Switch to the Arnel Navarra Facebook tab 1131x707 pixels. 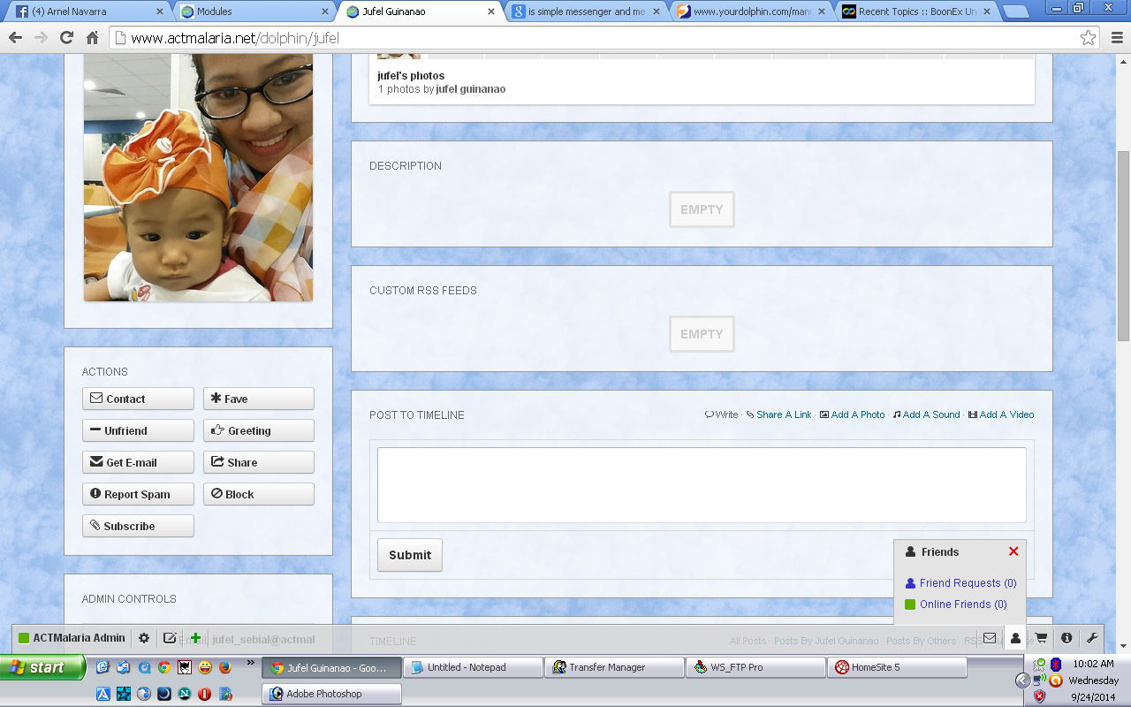87,11
